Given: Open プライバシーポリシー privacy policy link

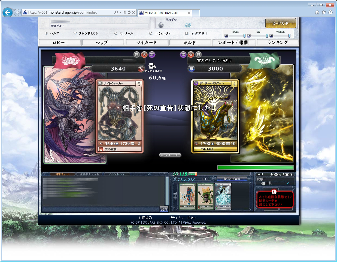Looking at the screenshot, I should click(184, 218).
